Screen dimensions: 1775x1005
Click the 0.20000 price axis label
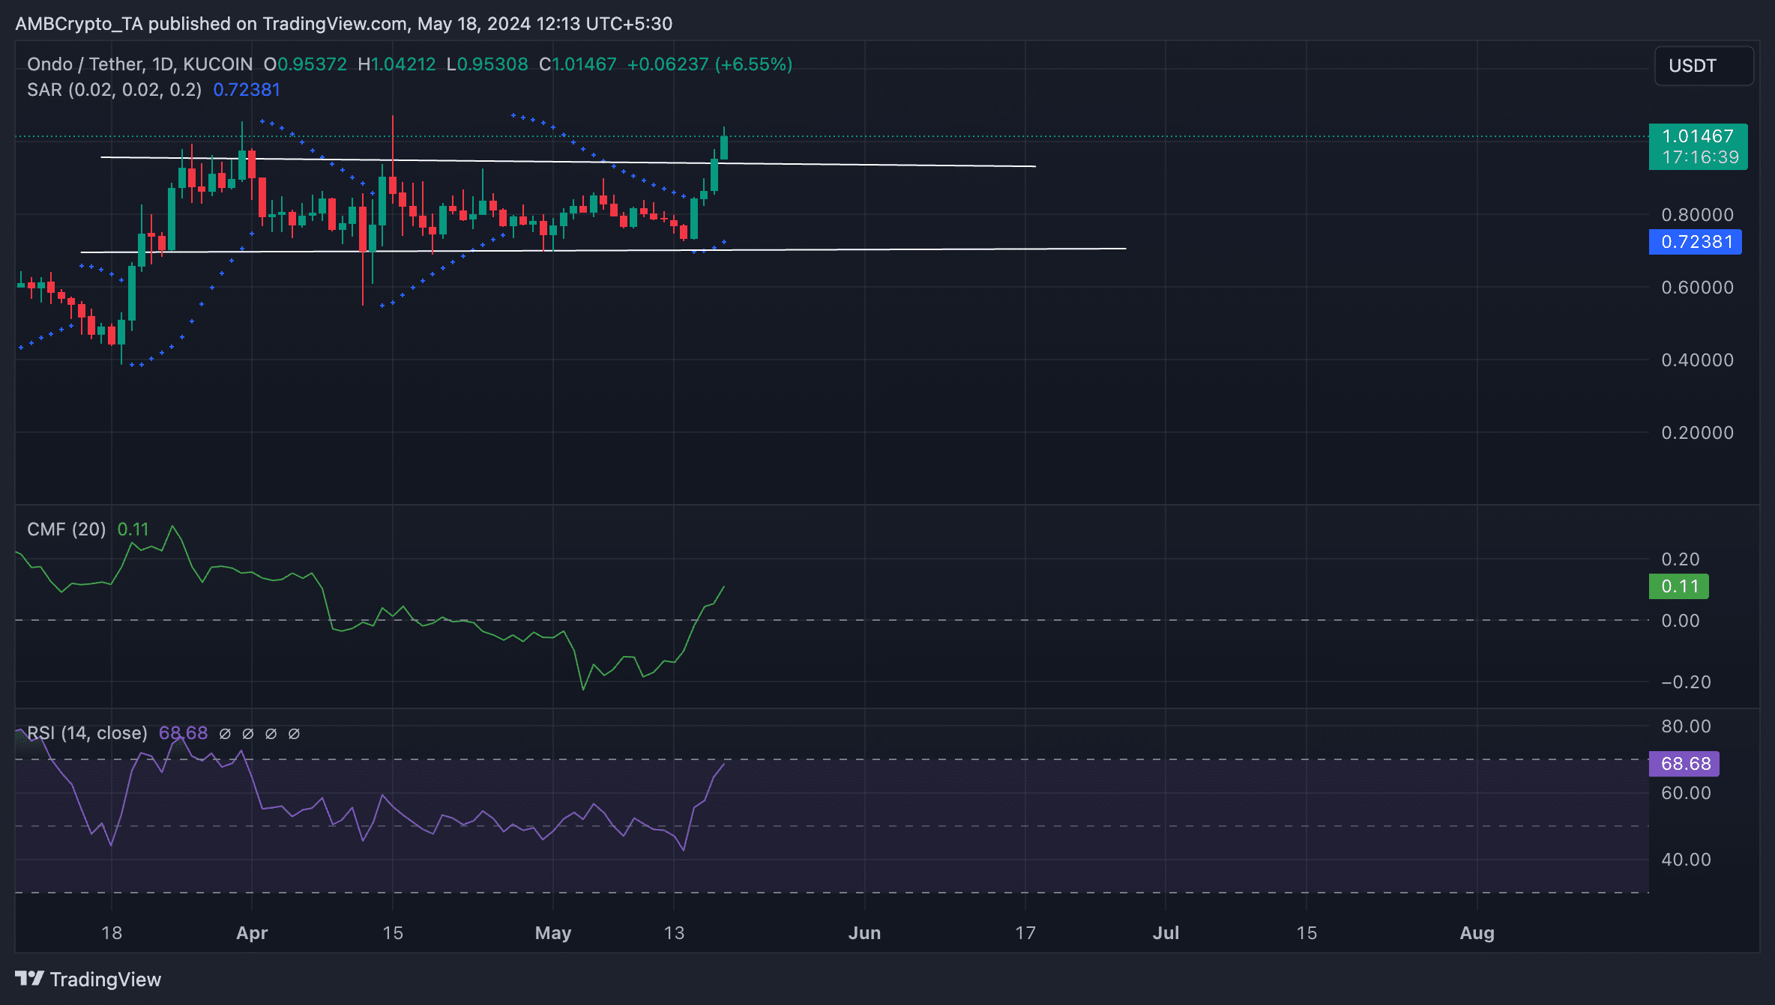tap(1698, 433)
